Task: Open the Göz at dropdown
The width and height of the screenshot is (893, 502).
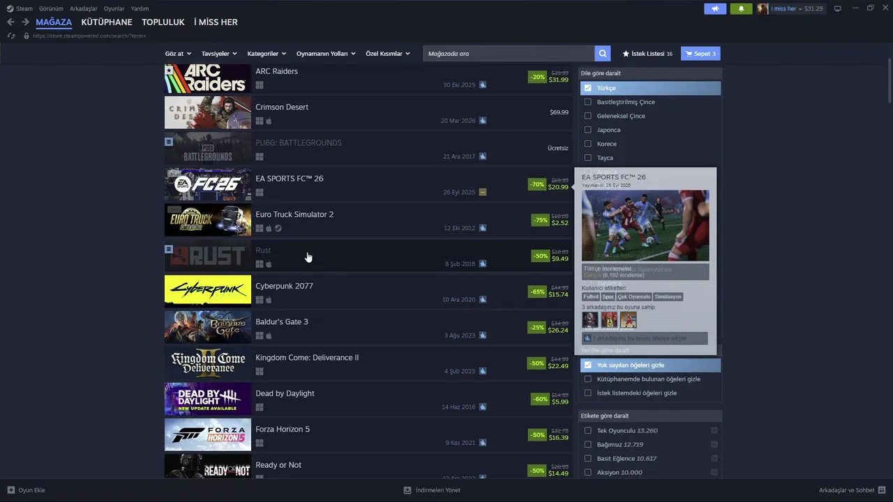Action: tap(178, 54)
